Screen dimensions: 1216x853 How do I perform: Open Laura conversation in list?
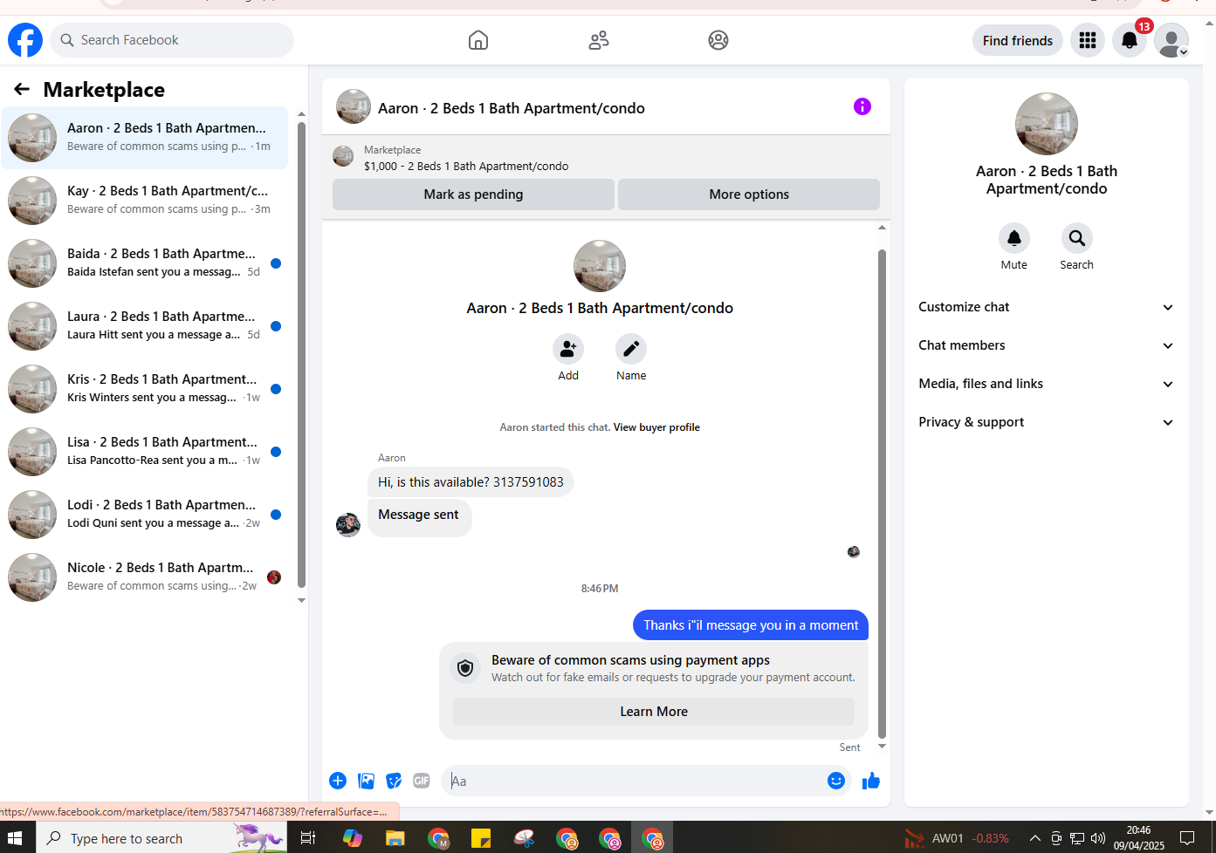[x=145, y=326]
